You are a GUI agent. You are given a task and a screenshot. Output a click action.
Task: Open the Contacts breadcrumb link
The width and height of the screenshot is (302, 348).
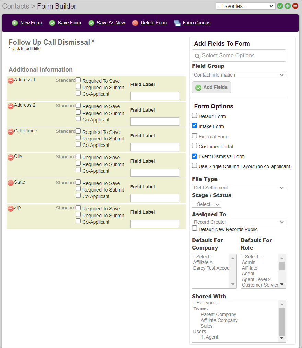pos(16,6)
